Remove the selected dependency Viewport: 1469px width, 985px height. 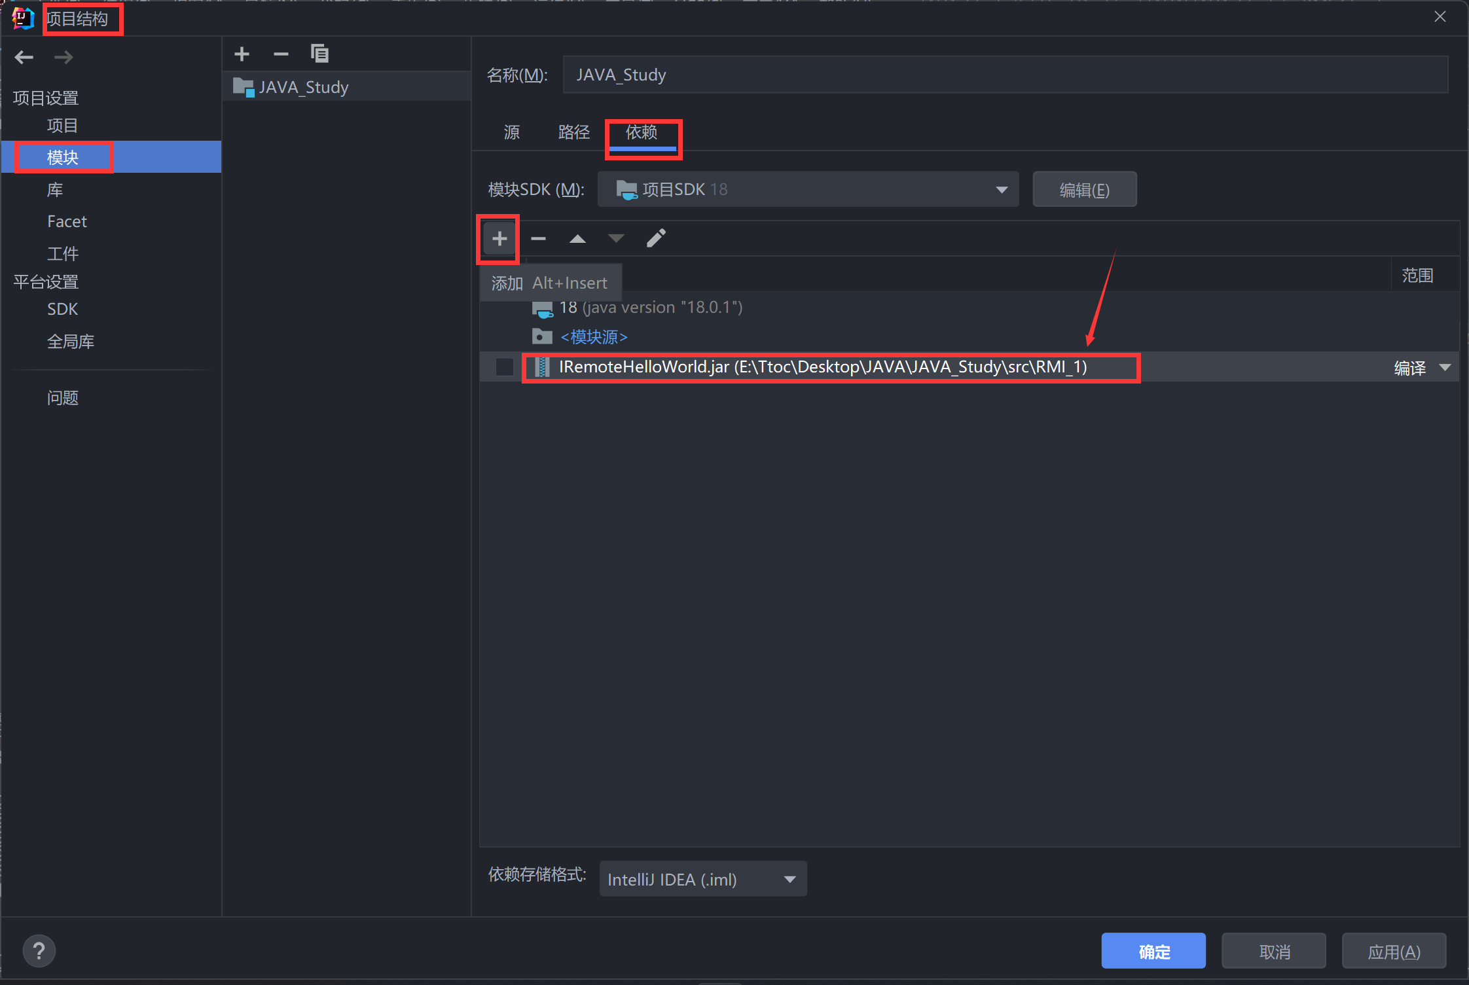point(538,239)
